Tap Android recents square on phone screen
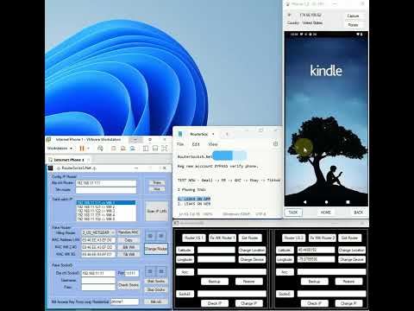 348,202
